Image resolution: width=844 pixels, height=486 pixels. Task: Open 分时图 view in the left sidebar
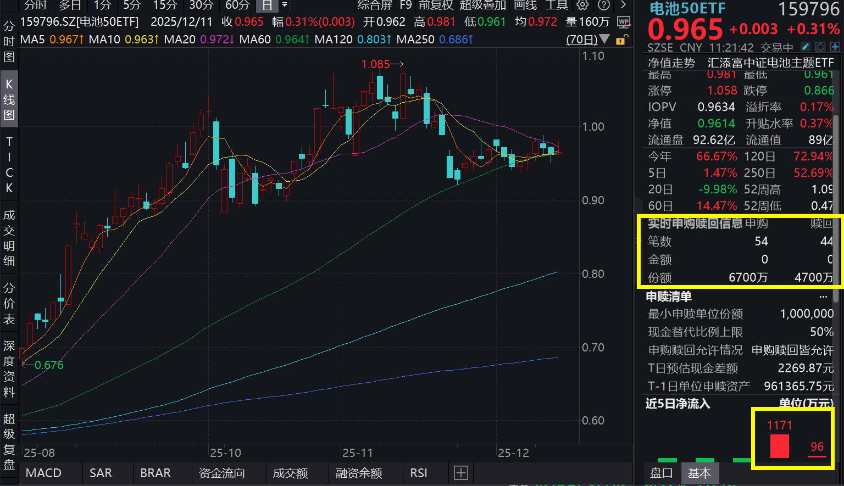pos(9,41)
